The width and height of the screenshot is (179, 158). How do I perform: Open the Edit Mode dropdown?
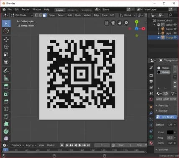pyautogui.click(x=22, y=15)
